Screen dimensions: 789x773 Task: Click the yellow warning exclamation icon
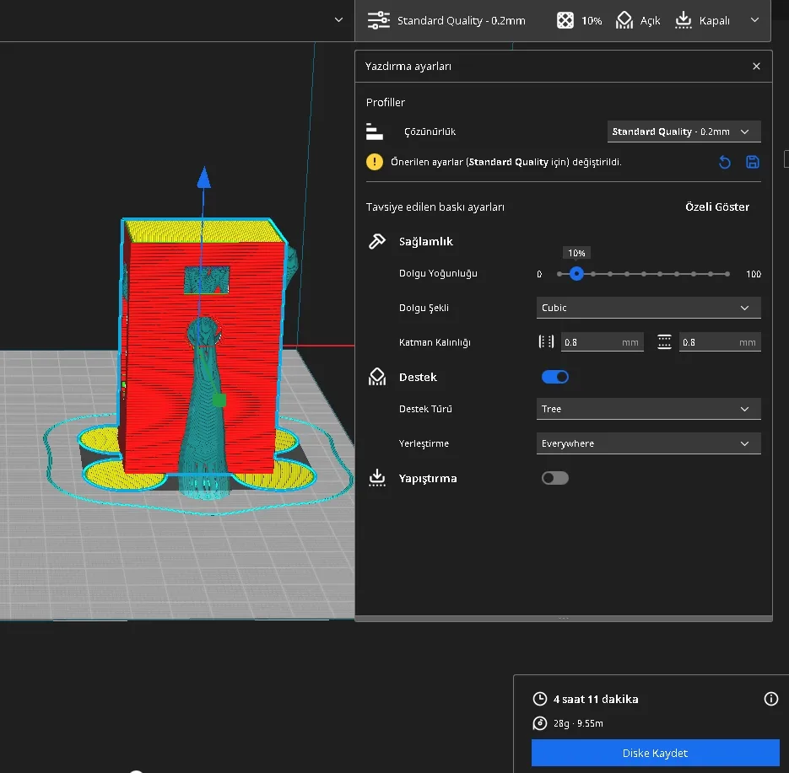coord(375,162)
